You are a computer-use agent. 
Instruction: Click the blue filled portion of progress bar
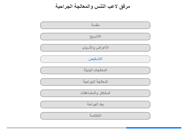[x=154, y=128]
